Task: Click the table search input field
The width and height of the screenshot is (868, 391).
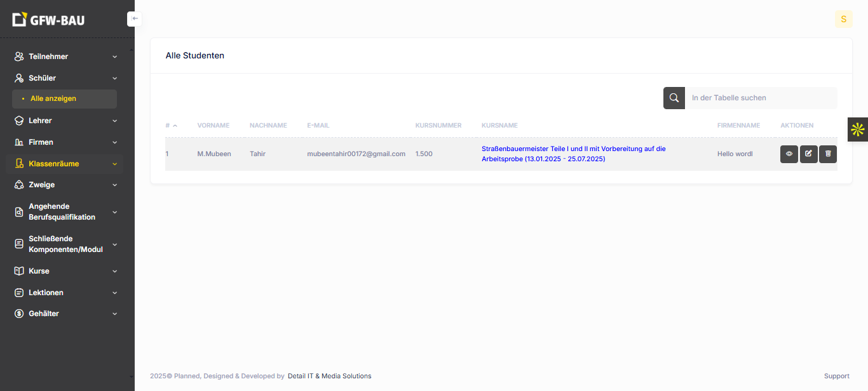Action: pos(760,98)
